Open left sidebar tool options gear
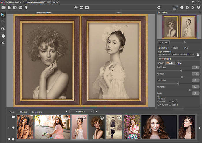This screenshot has height=143, width=202. [x=3, y=42]
